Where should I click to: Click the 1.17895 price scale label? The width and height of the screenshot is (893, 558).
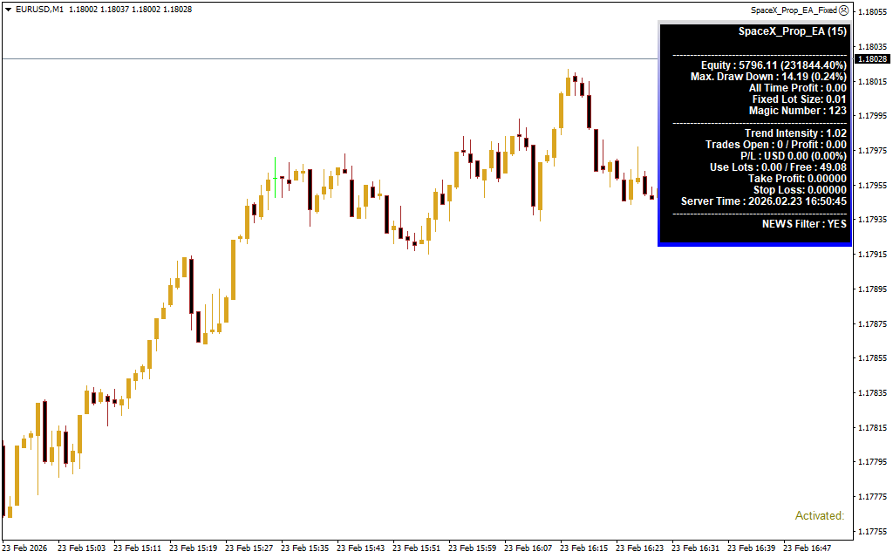tap(872, 289)
